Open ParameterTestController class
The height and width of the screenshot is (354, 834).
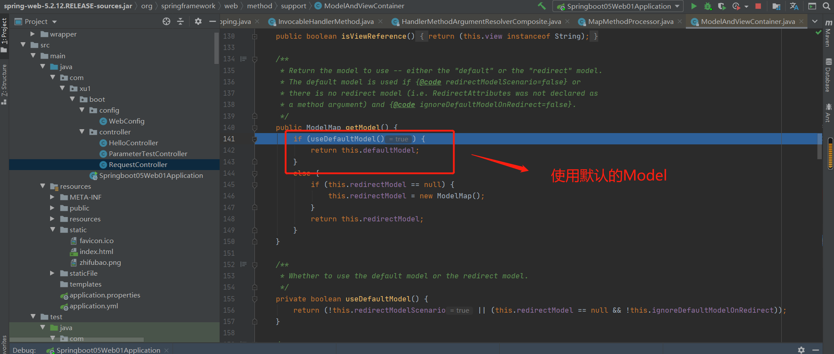click(148, 154)
